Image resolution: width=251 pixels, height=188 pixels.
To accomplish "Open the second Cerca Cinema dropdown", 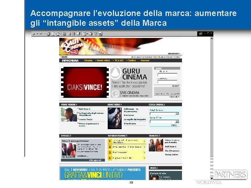I will coord(164,122).
